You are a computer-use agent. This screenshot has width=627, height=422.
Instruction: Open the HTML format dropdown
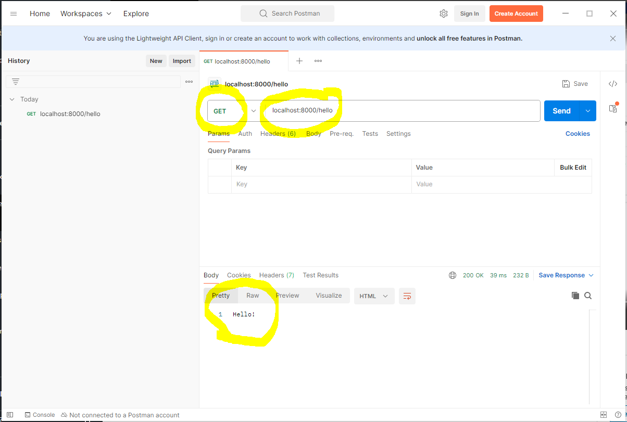pyautogui.click(x=374, y=296)
